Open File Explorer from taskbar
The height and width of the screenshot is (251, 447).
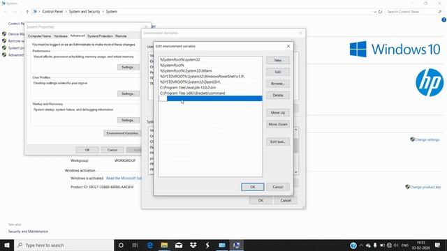coord(164,245)
